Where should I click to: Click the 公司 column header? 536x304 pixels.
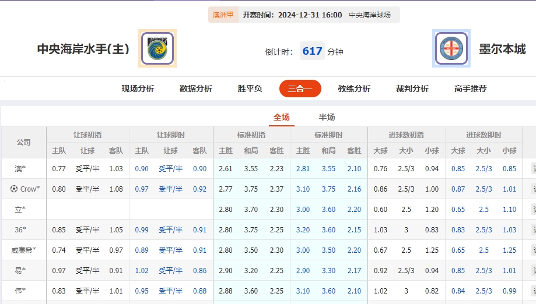(x=23, y=143)
